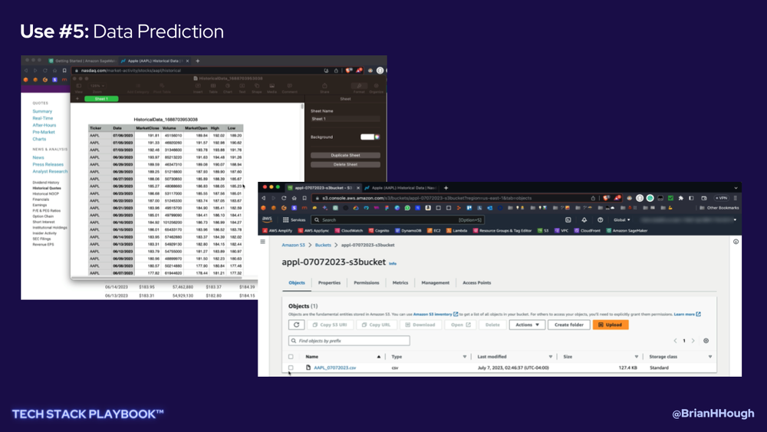The width and height of the screenshot is (767, 432).
Task: Open the AAPL_07072023.csv object link
Action: [334, 368]
